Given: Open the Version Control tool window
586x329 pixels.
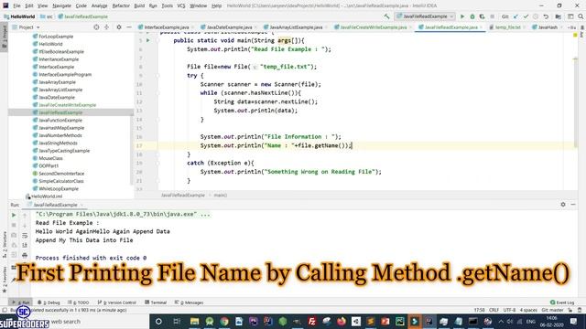Looking at the screenshot, I should (116, 302).
